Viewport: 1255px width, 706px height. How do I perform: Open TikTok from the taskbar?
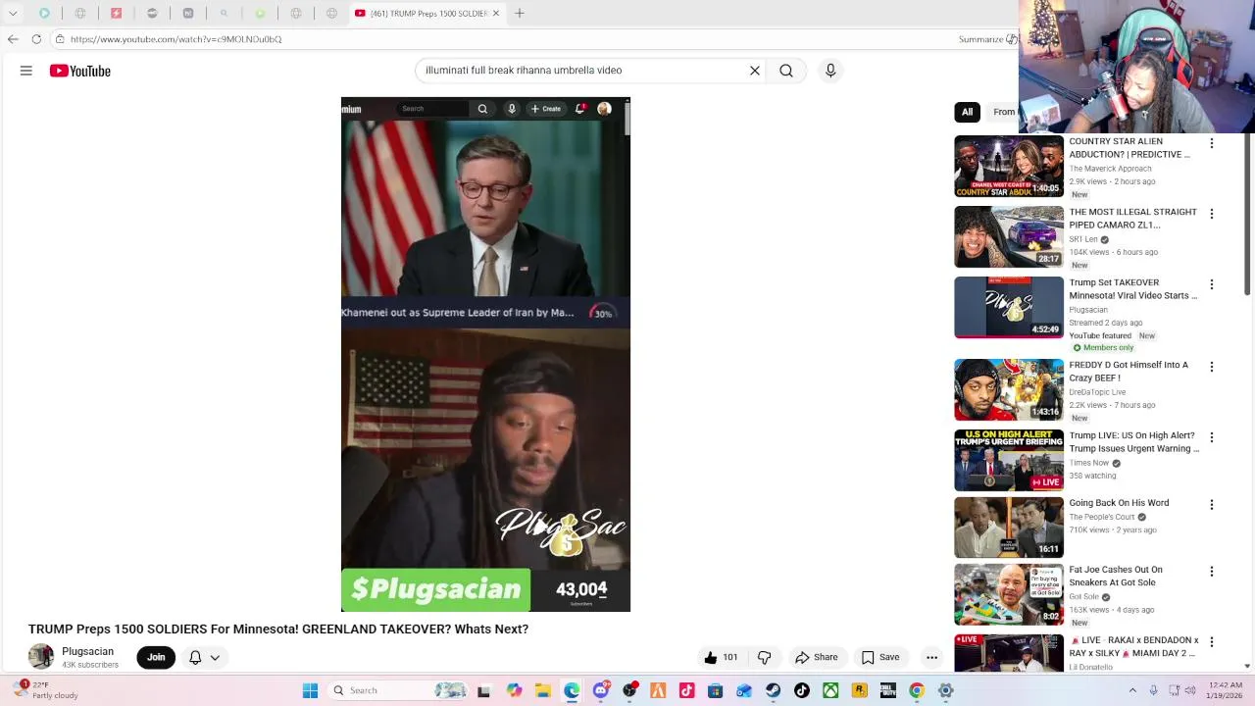802,690
